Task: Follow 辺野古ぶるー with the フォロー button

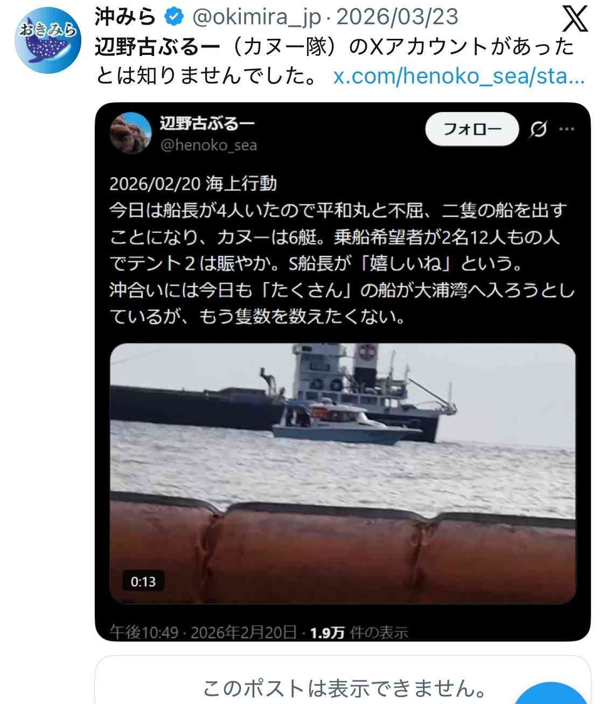Action: tap(472, 129)
